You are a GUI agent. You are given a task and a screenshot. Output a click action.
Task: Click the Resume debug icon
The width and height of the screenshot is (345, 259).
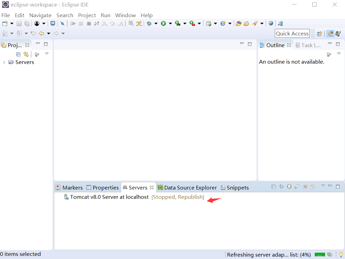[73, 23]
